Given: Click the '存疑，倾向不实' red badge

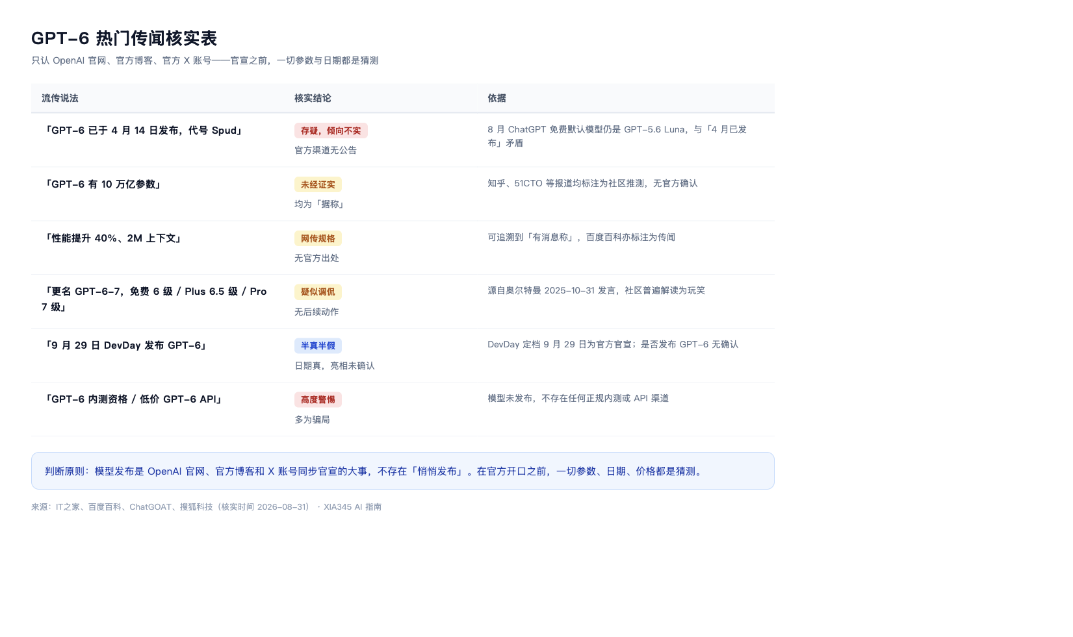Looking at the screenshot, I should [x=331, y=131].
